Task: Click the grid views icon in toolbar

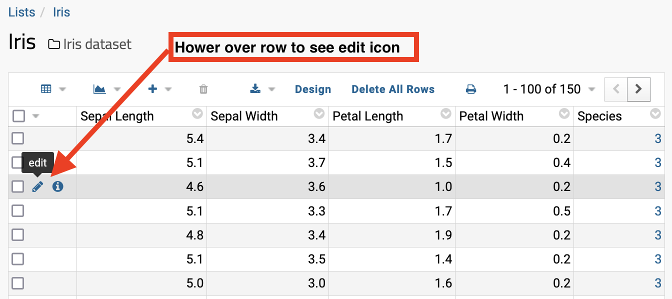Action: pyautogui.click(x=46, y=89)
